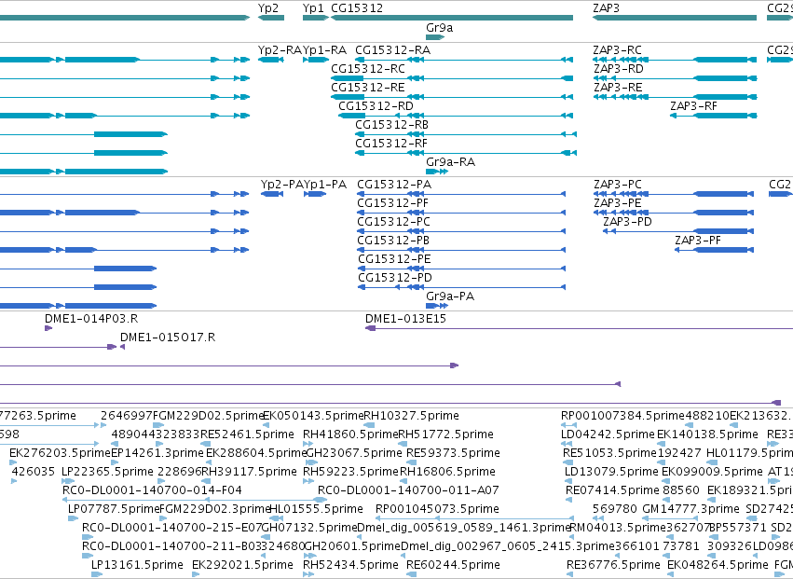This screenshot has height=579, width=793.
Task: Click the ZAP3-RD transcript label
Action: [619, 68]
